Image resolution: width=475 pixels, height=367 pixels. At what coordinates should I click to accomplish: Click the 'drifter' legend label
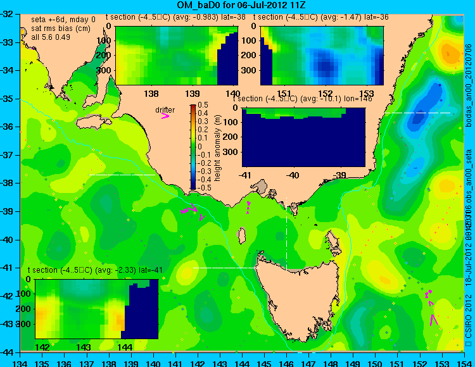click(165, 110)
